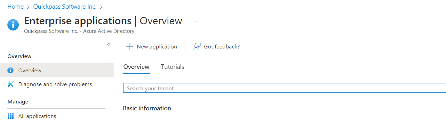Select the Overview tab
Viewport: 446px width, 127px height.
[136, 67]
